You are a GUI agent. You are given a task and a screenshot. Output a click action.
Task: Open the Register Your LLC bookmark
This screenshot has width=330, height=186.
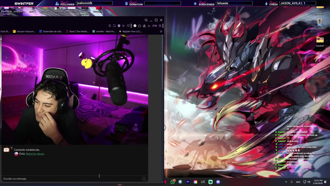point(130,32)
